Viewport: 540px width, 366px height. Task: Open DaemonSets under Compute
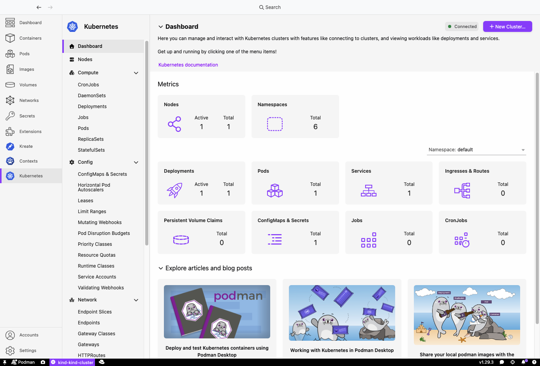92,96
